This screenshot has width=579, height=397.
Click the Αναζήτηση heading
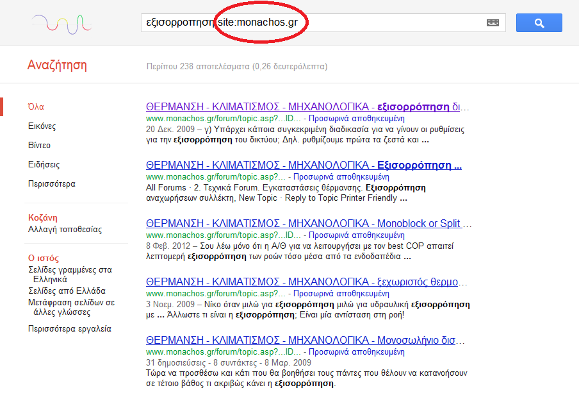(x=57, y=65)
